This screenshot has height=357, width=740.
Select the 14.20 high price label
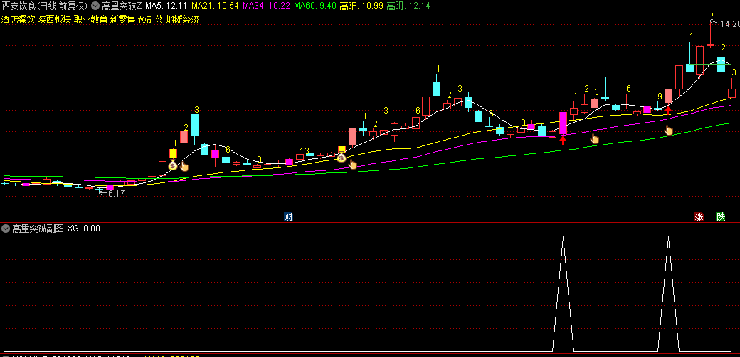point(730,24)
